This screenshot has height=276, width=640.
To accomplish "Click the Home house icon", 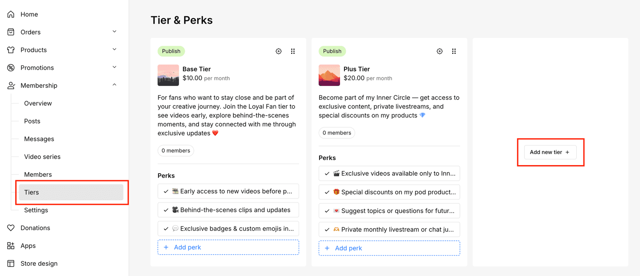I will click(x=11, y=14).
